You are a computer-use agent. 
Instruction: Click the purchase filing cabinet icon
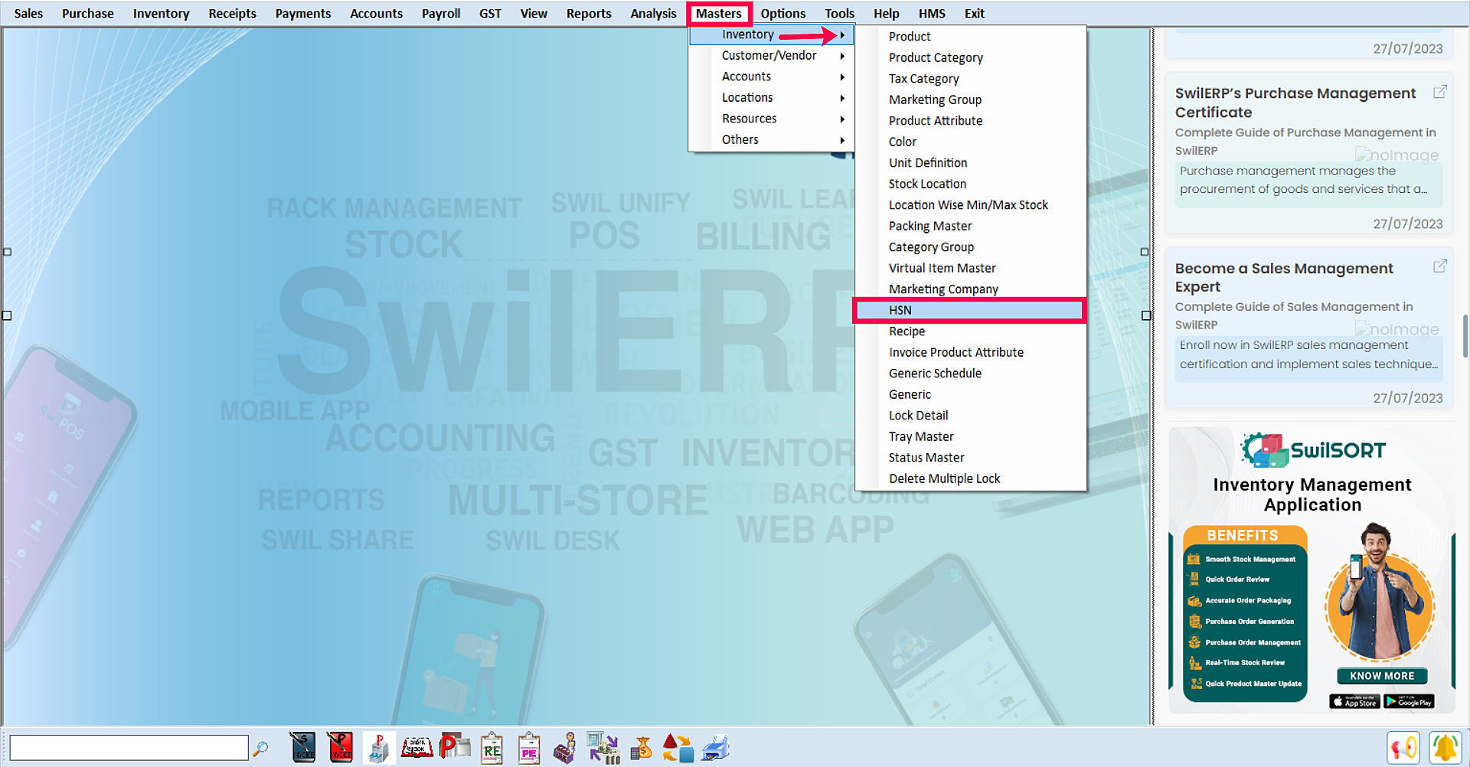pos(378,748)
